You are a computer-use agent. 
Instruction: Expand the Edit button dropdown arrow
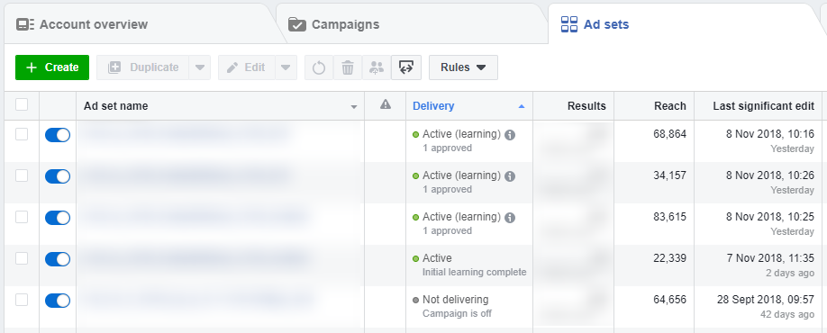pyautogui.click(x=286, y=67)
